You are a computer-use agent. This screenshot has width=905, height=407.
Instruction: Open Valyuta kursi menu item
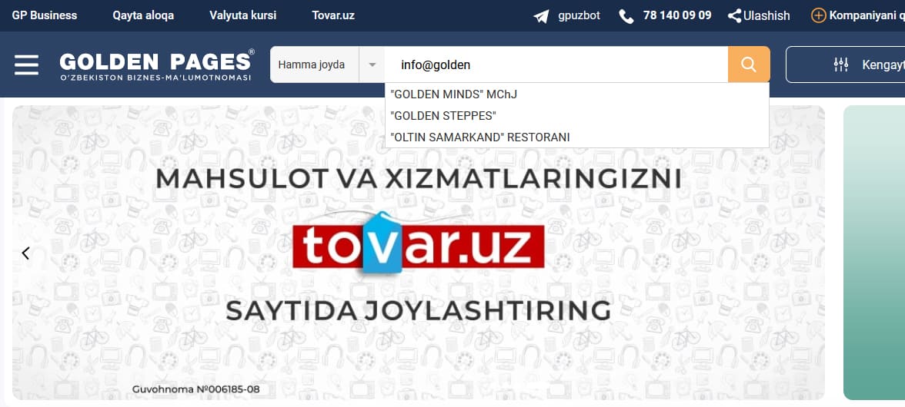point(243,15)
